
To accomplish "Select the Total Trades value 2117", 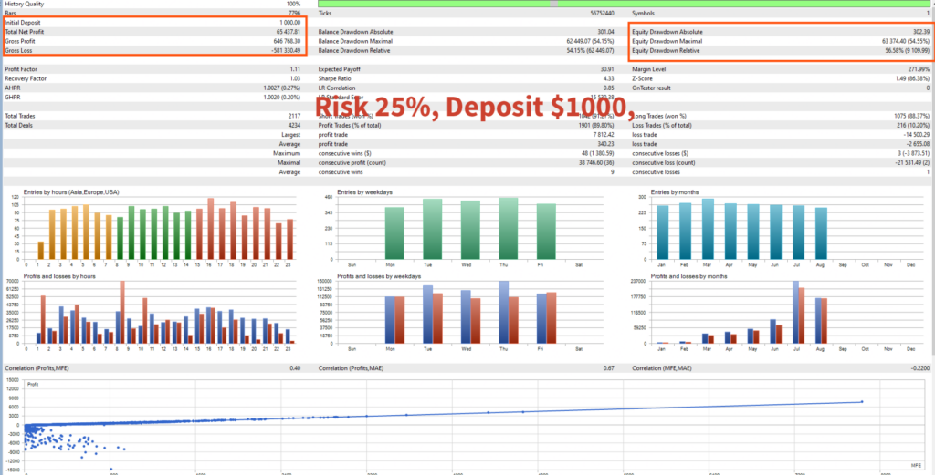I will pyautogui.click(x=294, y=116).
